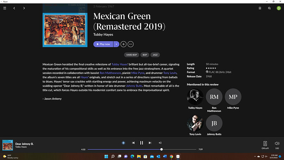
Task: Select the JAZZ genre tag
Action: coord(155,55)
